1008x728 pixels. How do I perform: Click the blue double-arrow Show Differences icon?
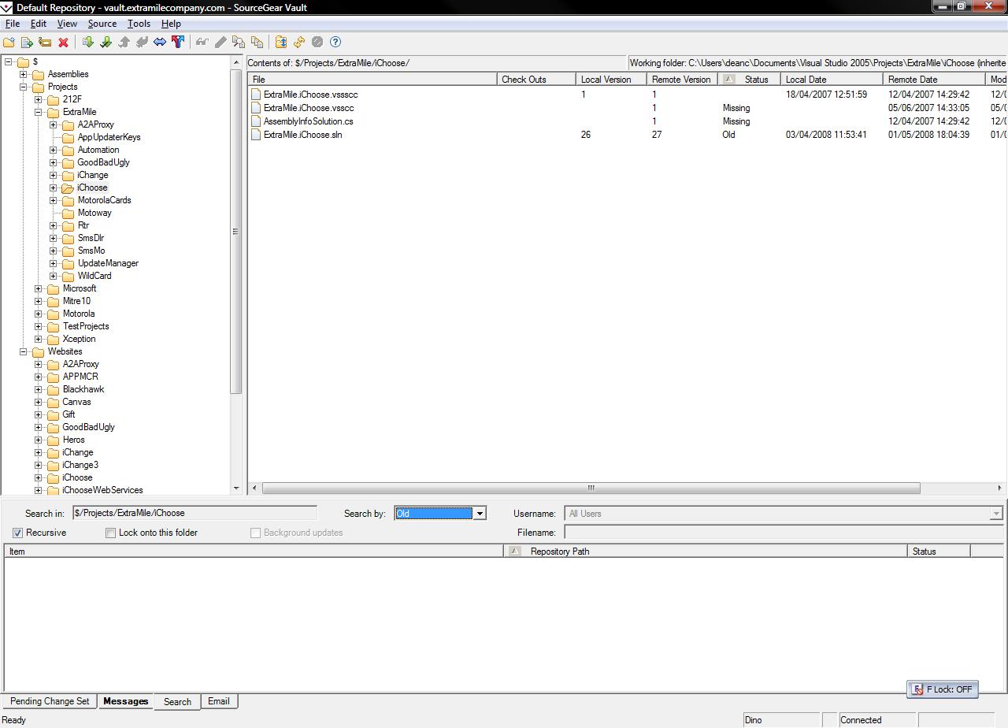point(160,42)
